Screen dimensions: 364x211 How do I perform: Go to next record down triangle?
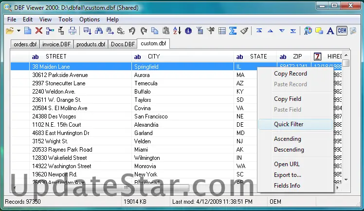(282, 31)
